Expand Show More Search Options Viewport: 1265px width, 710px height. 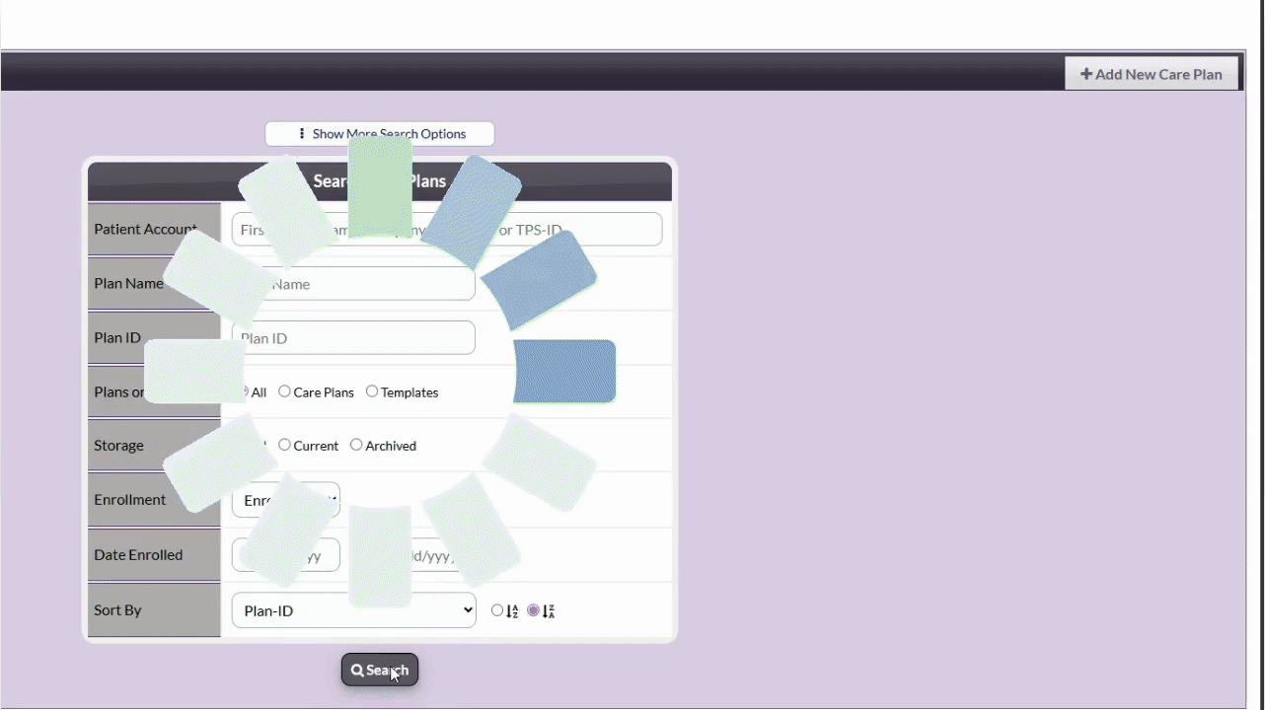380,134
